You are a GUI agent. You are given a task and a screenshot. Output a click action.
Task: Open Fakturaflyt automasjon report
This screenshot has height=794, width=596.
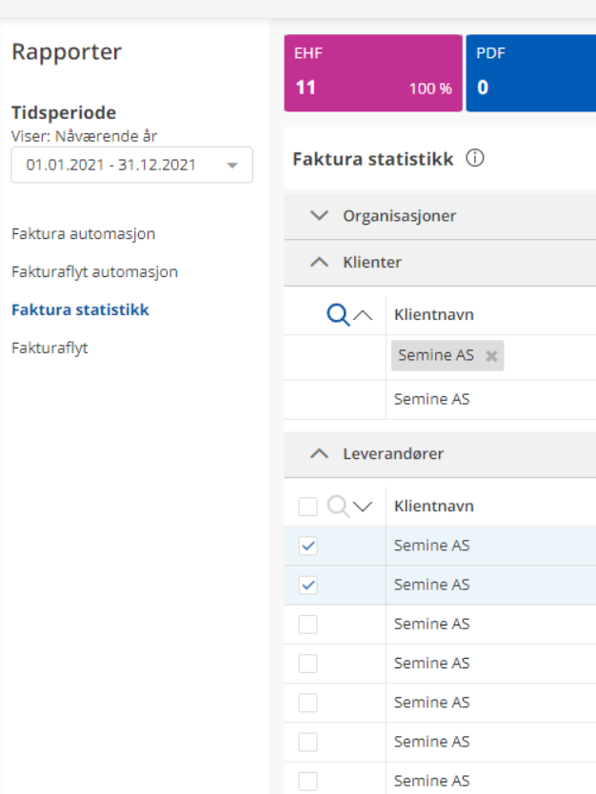pyautogui.click(x=94, y=271)
